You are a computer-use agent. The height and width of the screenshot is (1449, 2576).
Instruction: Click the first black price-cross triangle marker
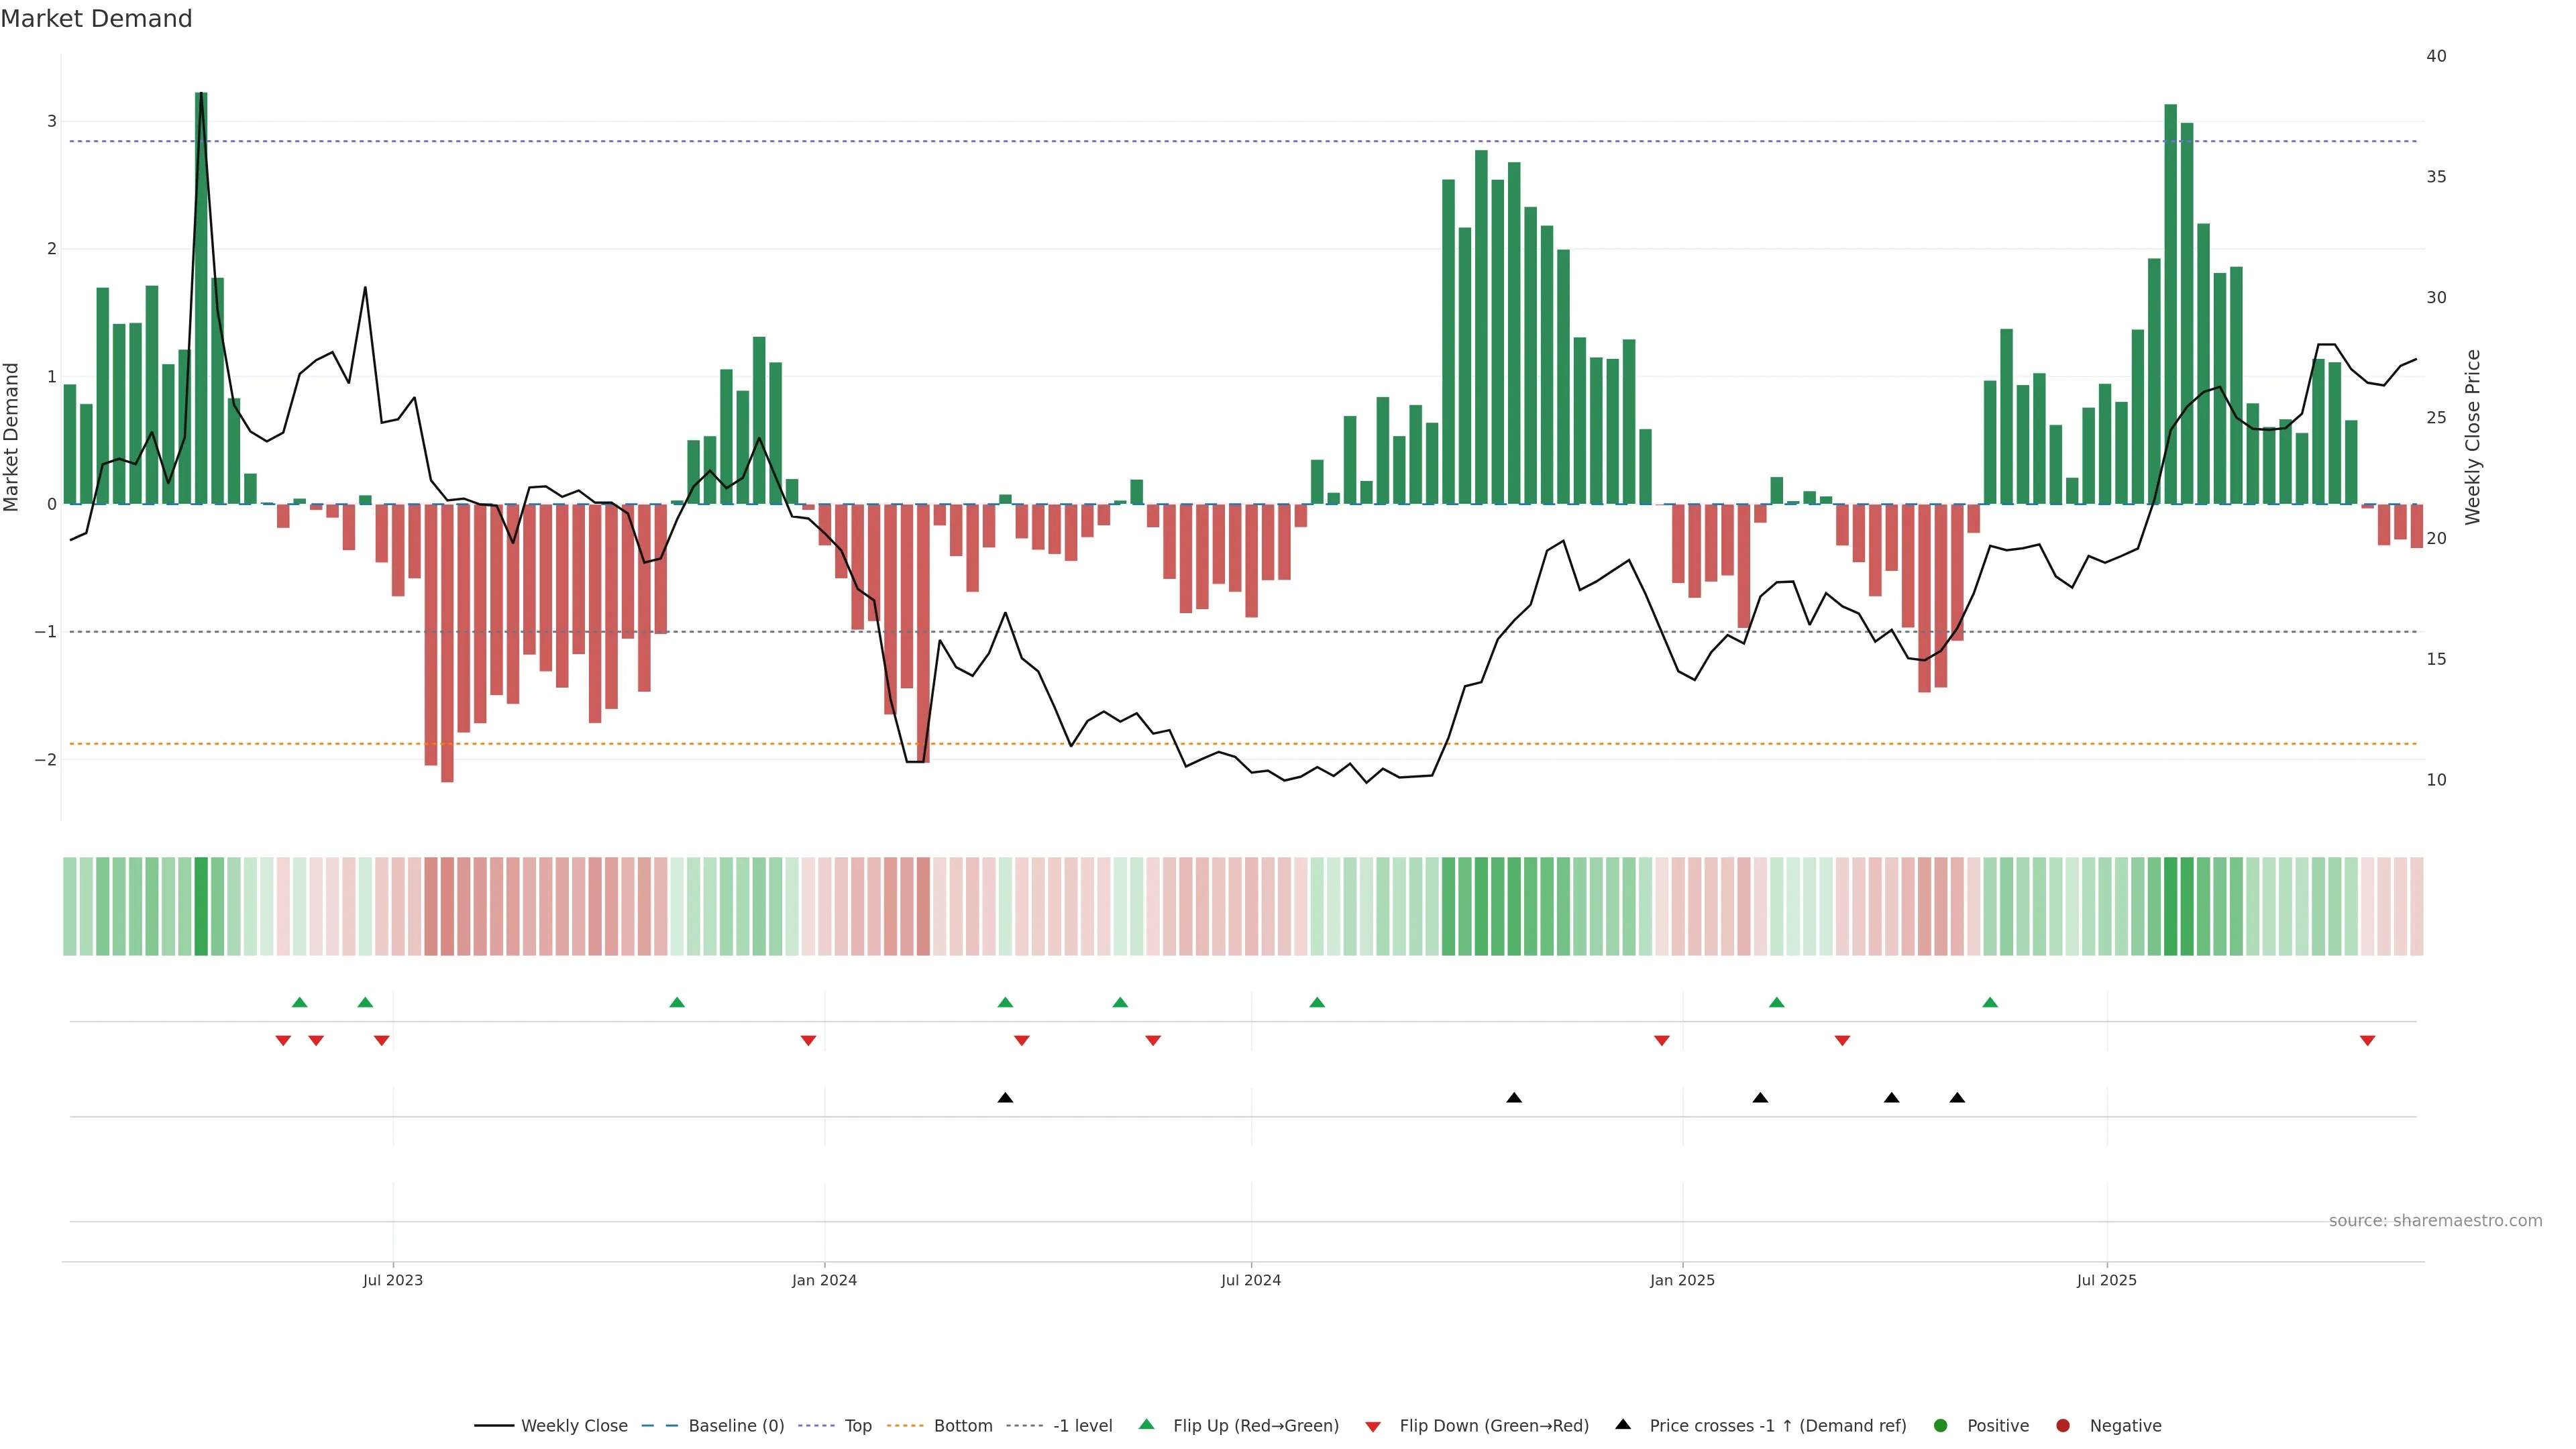pyautogui.click(x=1005, y=1098)
